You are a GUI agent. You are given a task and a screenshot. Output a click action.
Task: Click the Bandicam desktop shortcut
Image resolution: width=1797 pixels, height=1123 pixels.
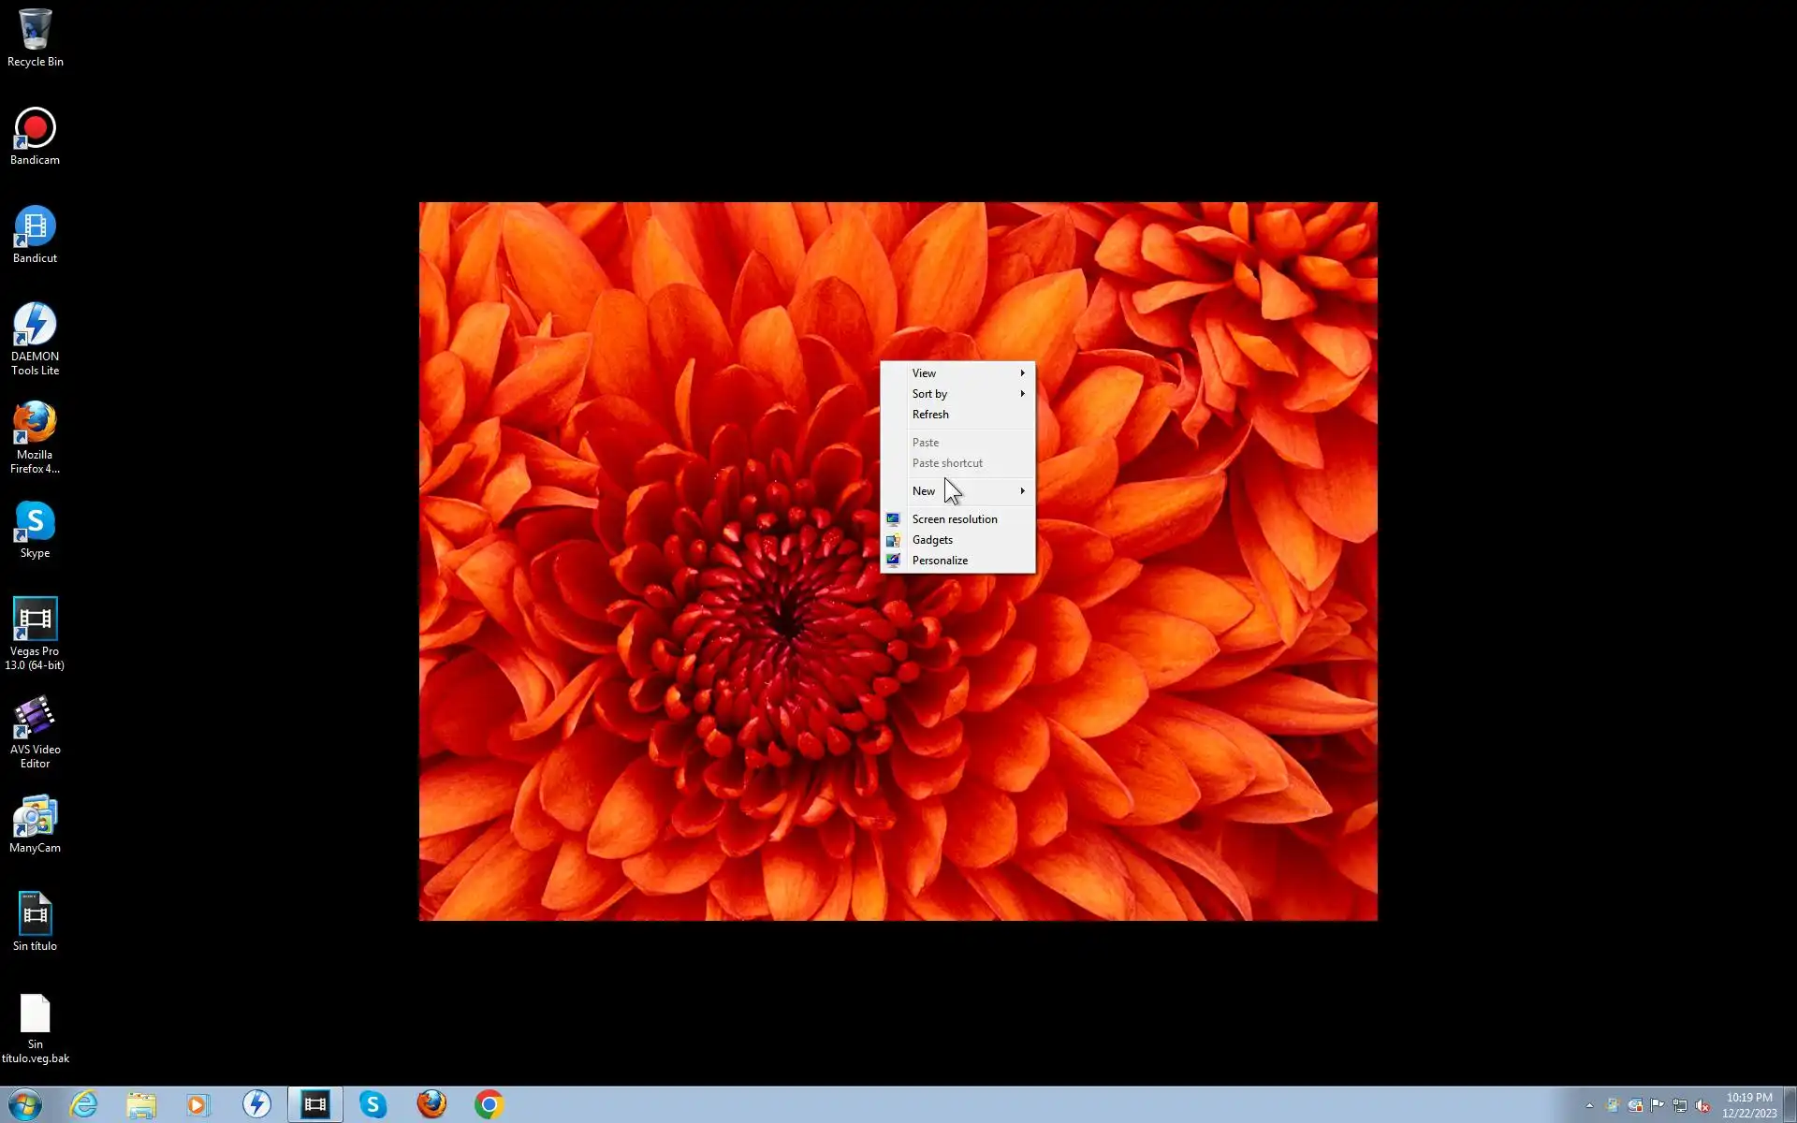pos(35,136)
